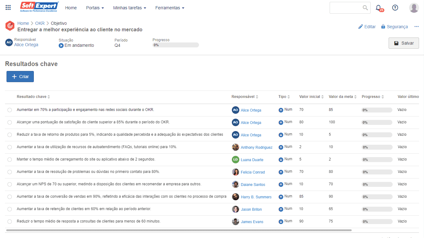Viewport: 424px width, 238px height.
Task: Select the radio for taxa de retenção row
Action: point(10,209)
